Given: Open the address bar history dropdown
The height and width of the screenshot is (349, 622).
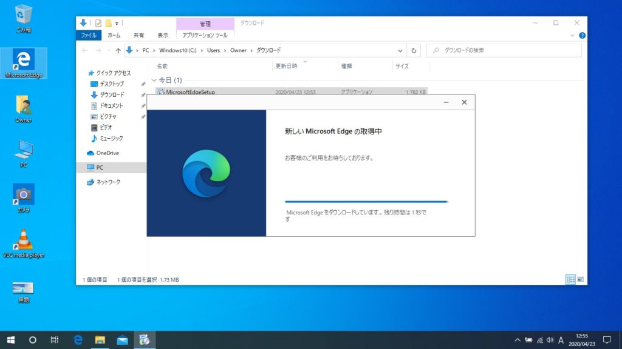Looking at the screenshot, I should point(400,51).
